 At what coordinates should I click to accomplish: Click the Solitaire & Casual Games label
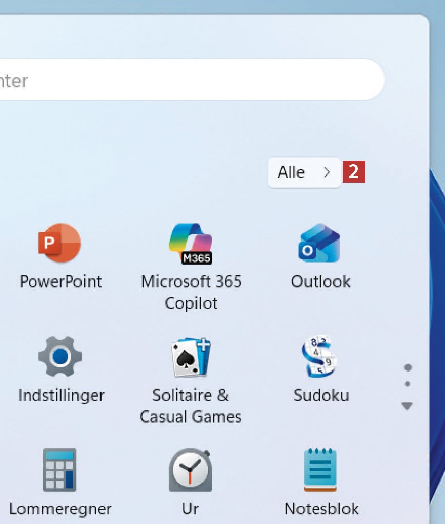point(191,406)
